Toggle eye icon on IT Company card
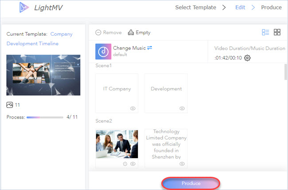Image resolution: width=288 pixels, height=190 pixels. click(x=133, y=108)
